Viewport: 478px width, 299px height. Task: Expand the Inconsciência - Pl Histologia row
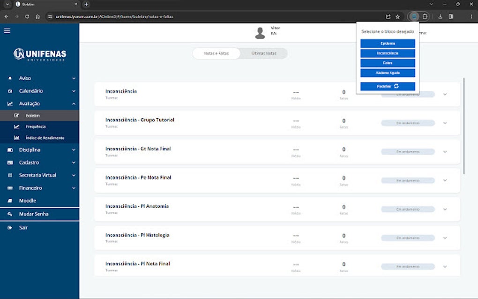pos(445,238)
